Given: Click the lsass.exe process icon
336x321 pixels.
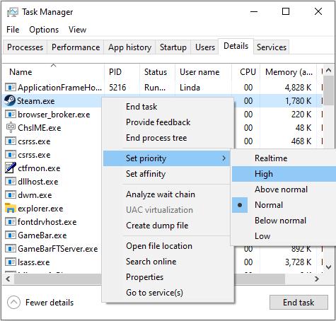Looking at the screenshot, I should pyautogui.click(x=11, y=262).
